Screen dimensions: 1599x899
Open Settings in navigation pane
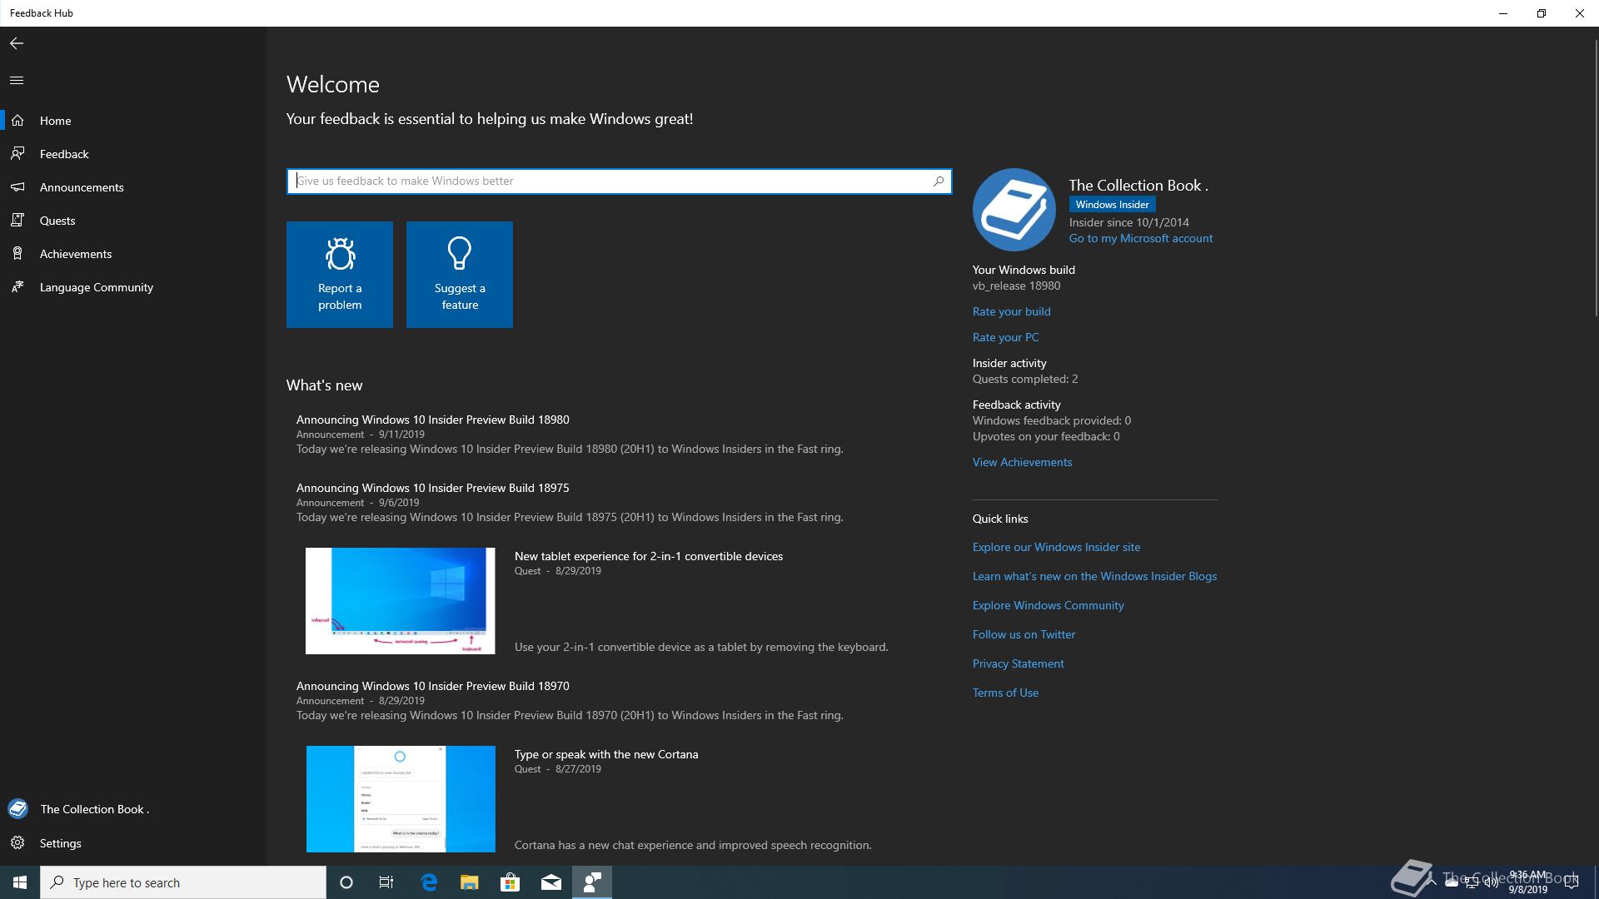[x=133, y=843]
